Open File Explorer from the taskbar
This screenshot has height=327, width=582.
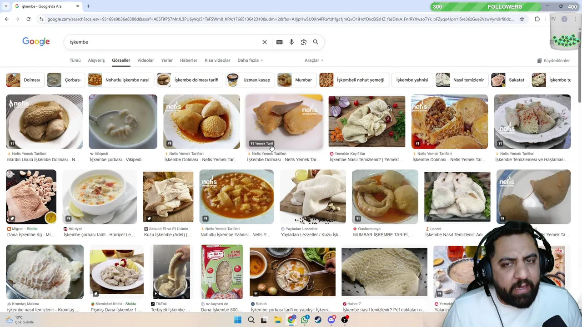278,320
